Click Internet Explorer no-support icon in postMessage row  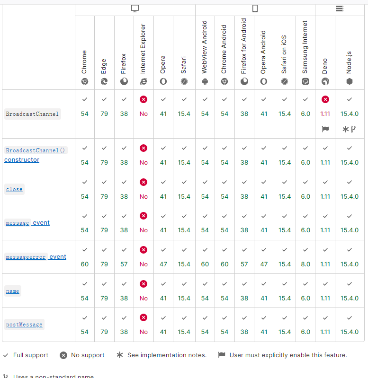(x=144, y=317)
